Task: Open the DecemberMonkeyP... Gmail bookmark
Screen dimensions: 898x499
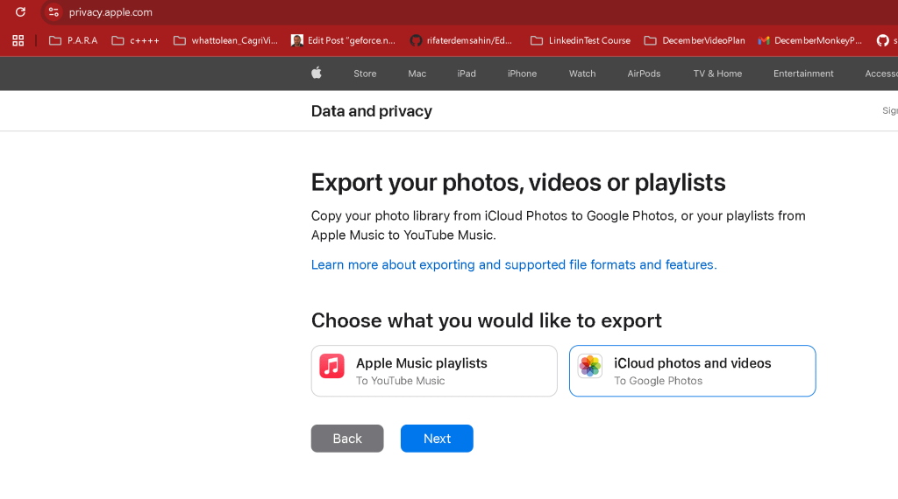Action: [809, 40]
